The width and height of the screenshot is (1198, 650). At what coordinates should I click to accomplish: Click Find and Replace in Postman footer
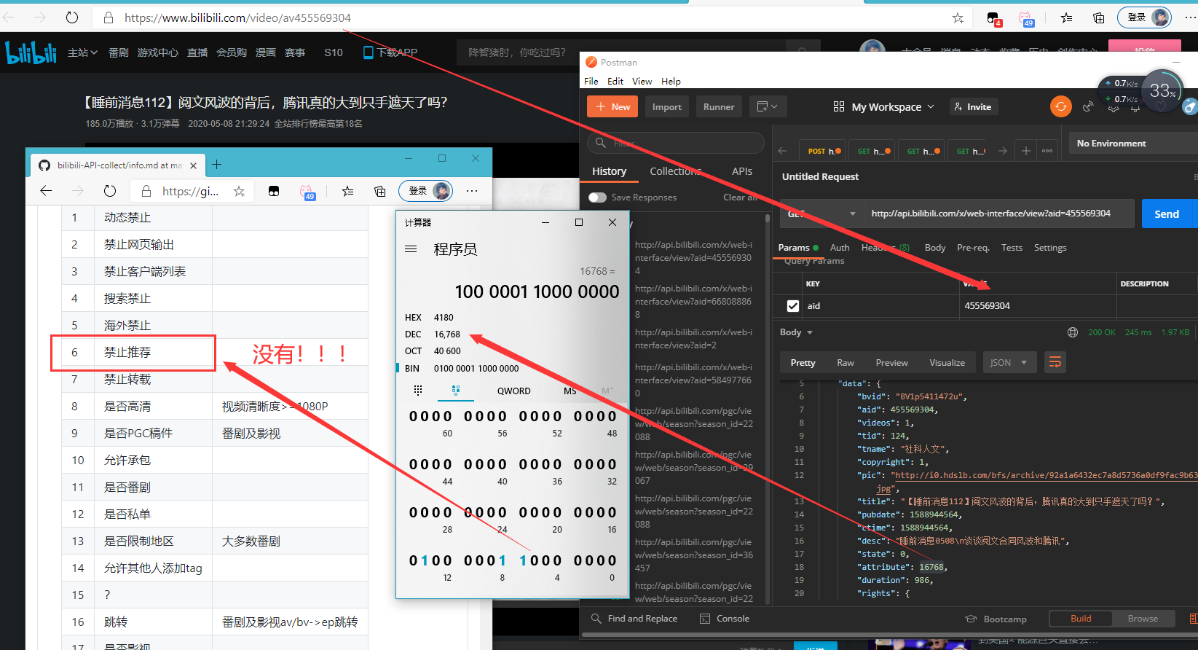[635, 619]
